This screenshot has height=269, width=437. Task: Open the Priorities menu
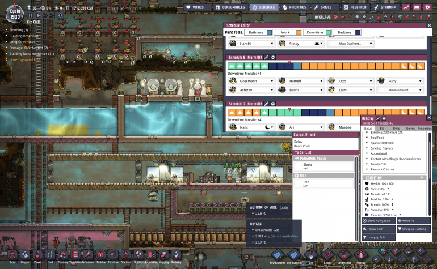click(x=295, y=7)
